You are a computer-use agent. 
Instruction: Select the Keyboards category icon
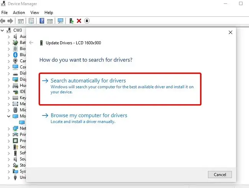click(15, 98)
